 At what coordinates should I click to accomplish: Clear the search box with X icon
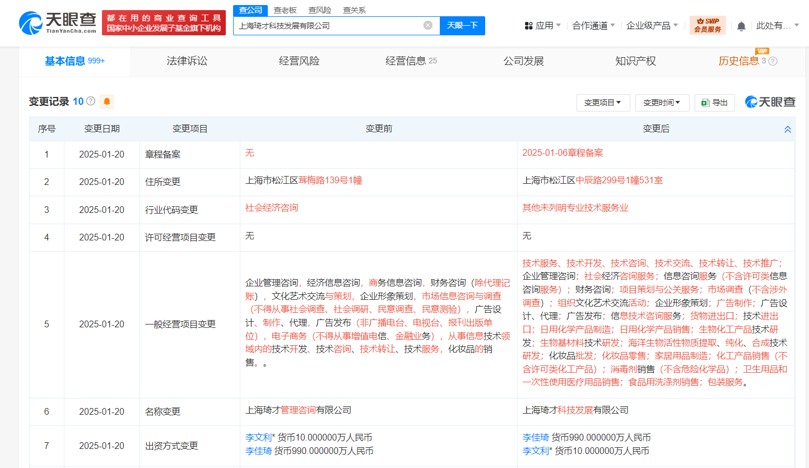[427, 25]
